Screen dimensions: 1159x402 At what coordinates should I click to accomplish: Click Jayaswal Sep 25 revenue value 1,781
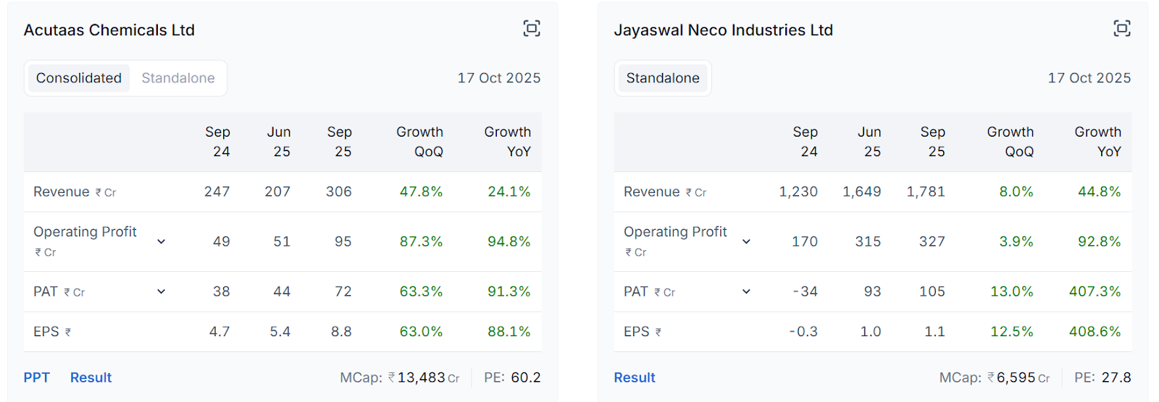click(x=926, y=192)
